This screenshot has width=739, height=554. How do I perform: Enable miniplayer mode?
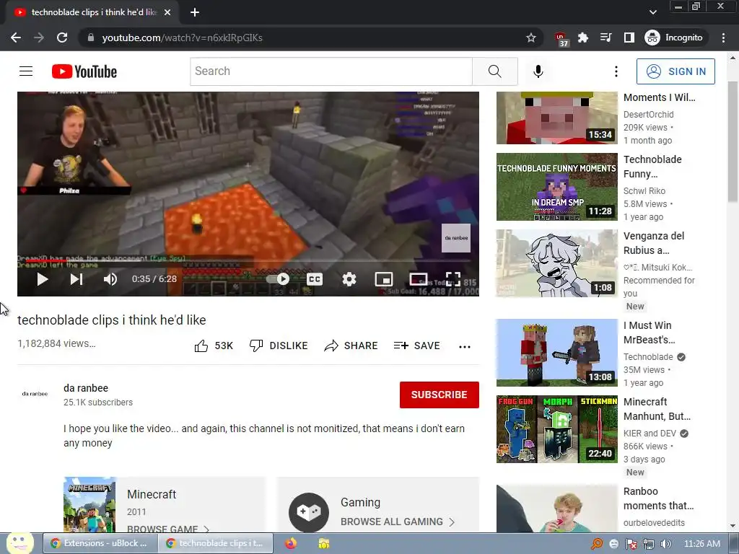click(x=384, y=279)
